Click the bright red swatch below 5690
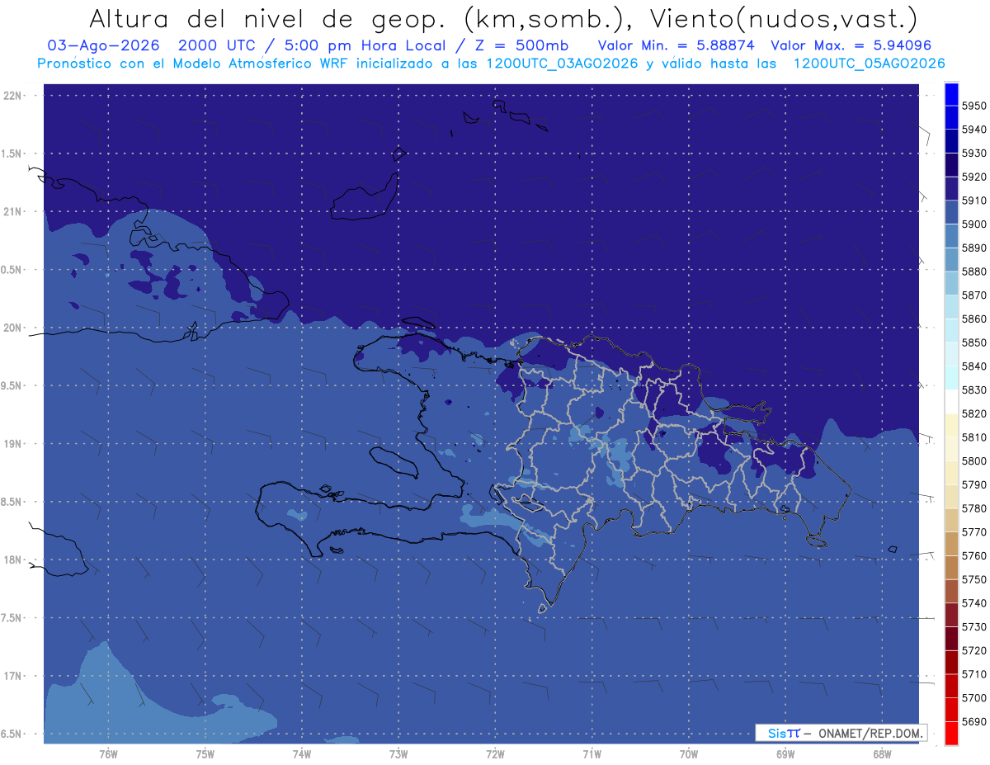990x765 pixels. click(x=951, y=733)
